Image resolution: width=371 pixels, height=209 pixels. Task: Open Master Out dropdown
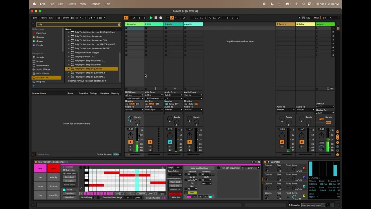(325, 113)
